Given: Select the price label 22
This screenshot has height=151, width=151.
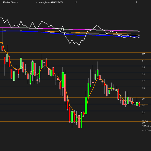Looking at the screenshot, I should [143, 112].
